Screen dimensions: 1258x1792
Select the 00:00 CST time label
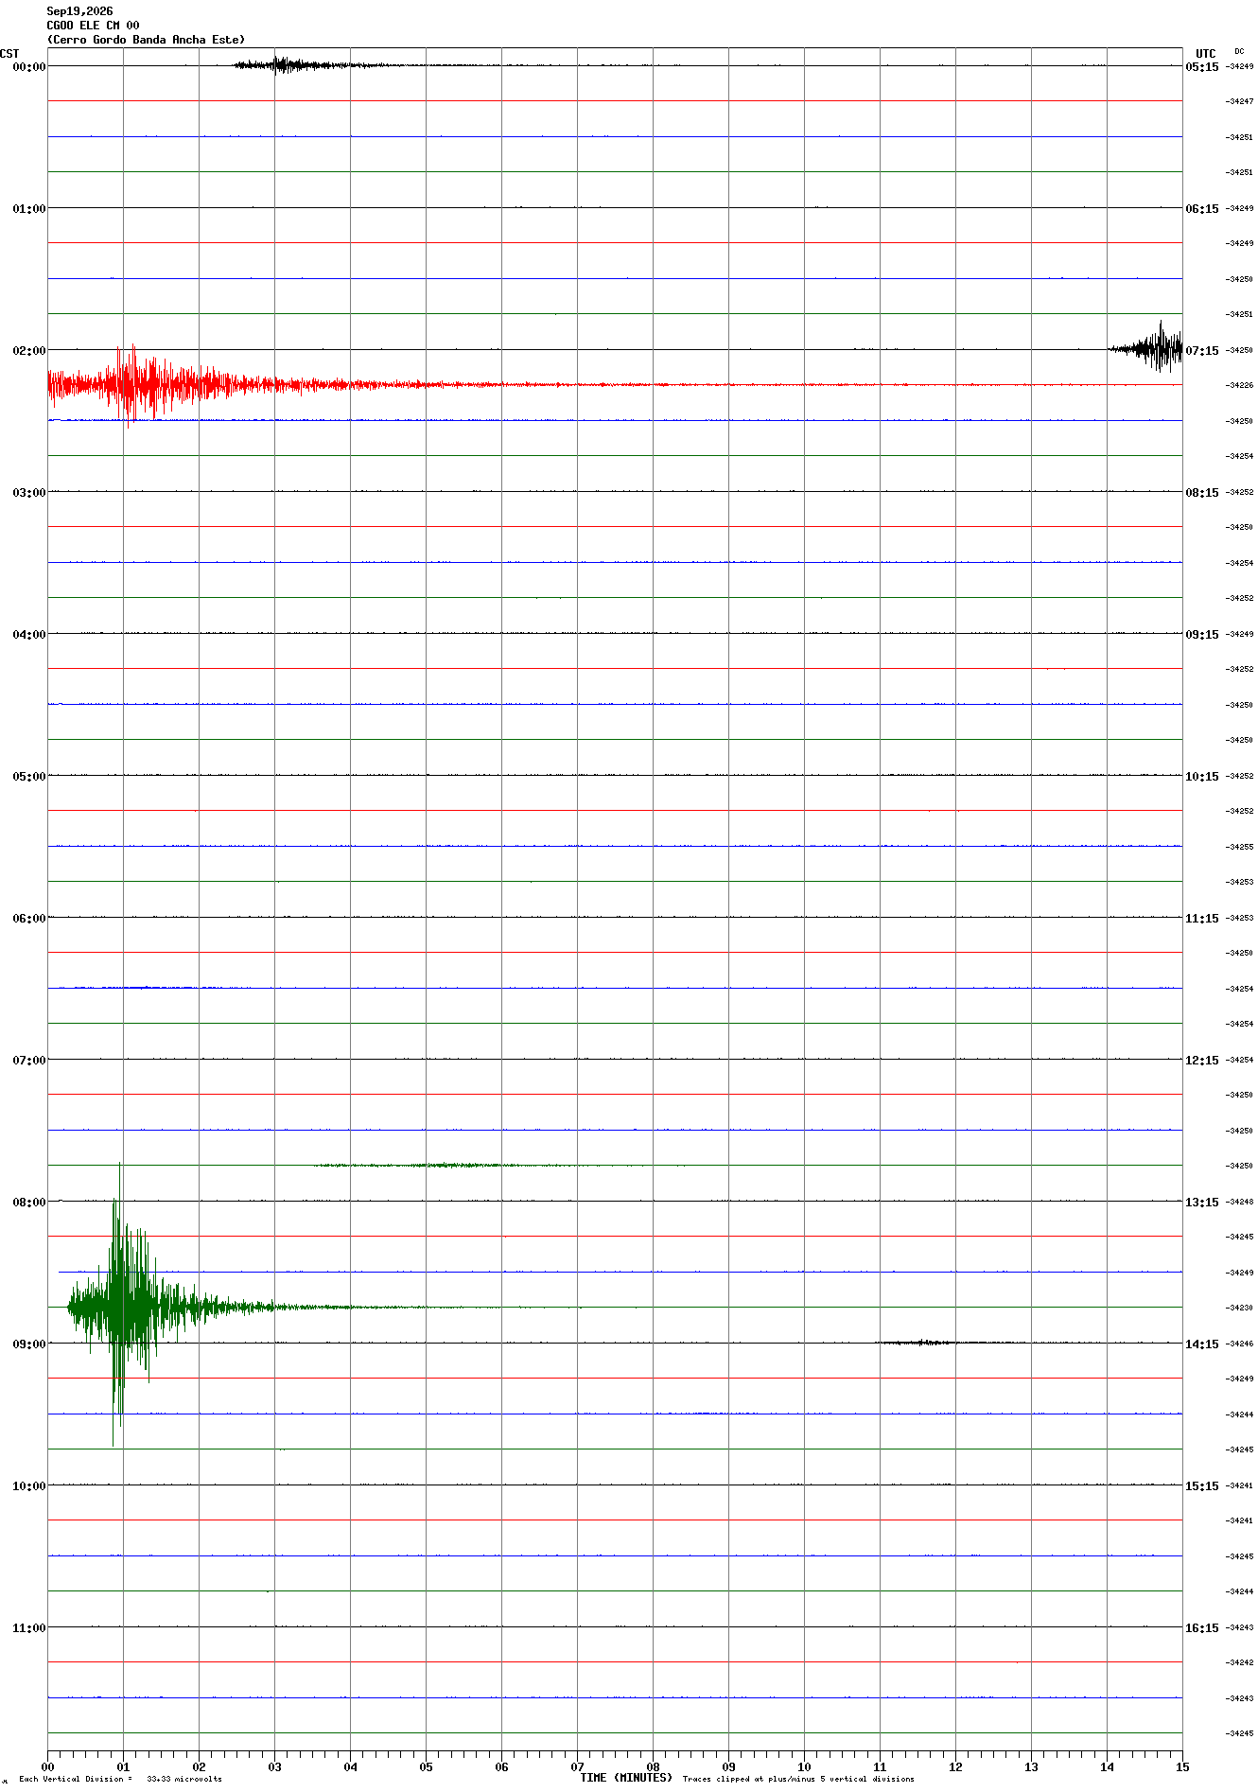pyautogui.click(x=28, y=66)
